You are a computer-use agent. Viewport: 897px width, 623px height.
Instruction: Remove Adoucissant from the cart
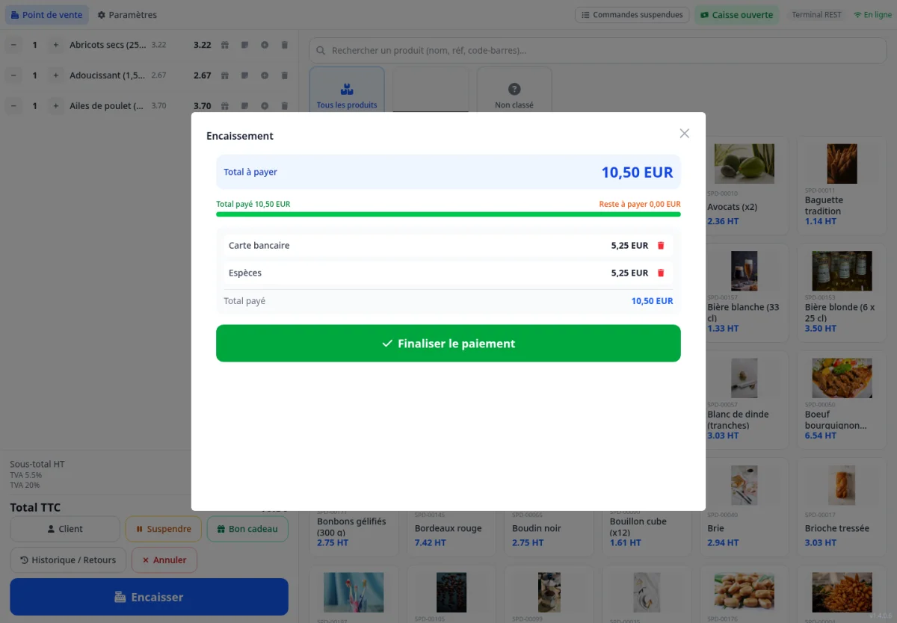[x=284, y=75]
